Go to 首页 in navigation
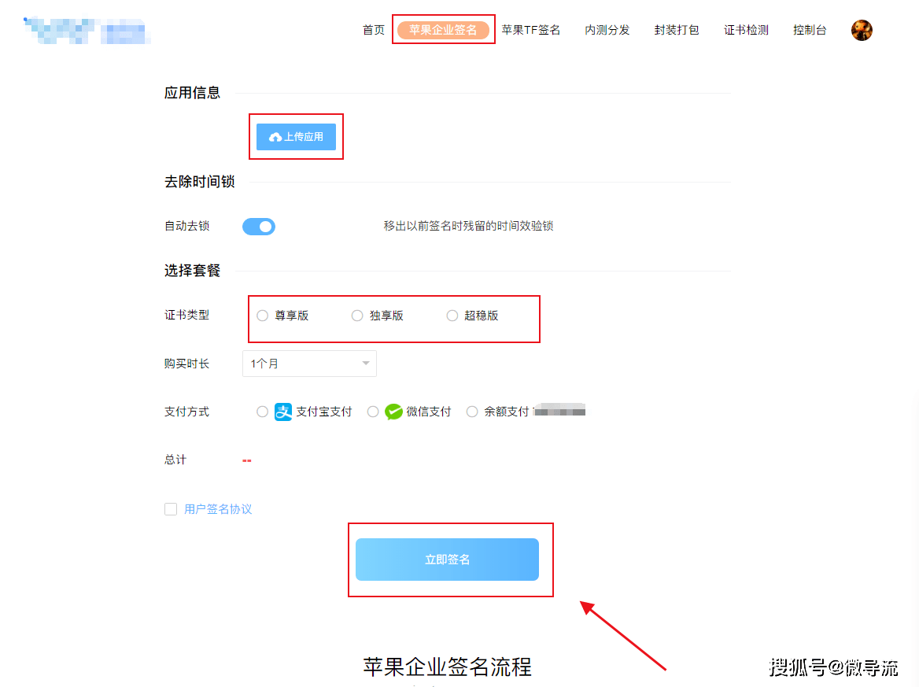 point(374,30)
